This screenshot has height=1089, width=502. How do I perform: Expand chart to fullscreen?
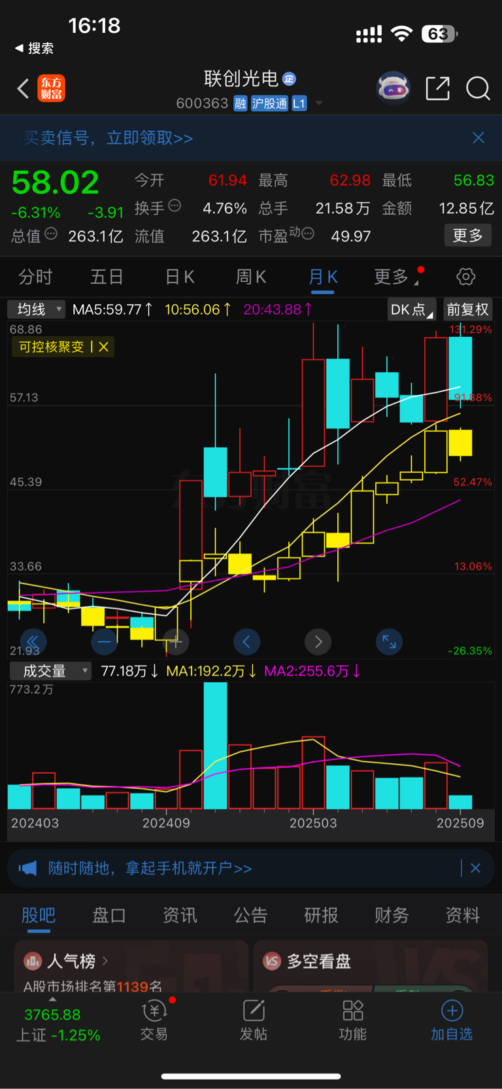point(389,642)
